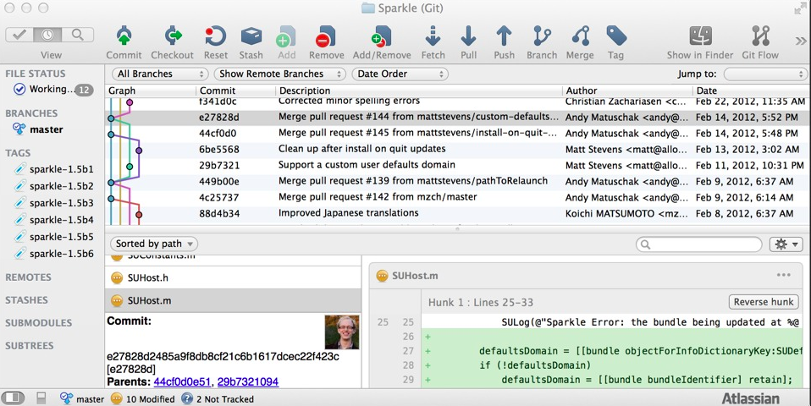Image resolution: width=811 pixels, height=406 pixels.
Task: Select the master branch in sidebar
Action: click(46, 129)
